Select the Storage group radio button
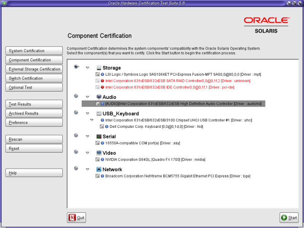 click(x=76, y=67)
